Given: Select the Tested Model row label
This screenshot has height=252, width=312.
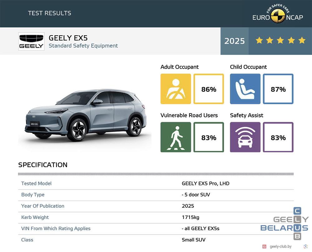Looking at the screenshot, I should (37, 183).
